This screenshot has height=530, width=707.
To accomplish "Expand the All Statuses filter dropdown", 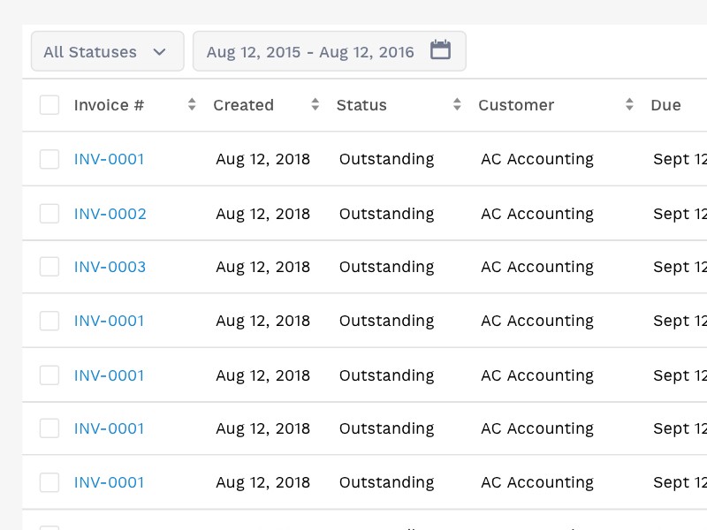I will point(107,51).
